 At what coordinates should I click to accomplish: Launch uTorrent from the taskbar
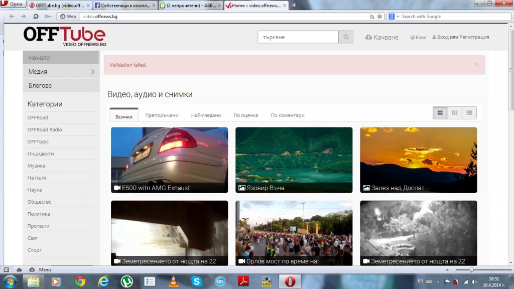tap(126, 281)
